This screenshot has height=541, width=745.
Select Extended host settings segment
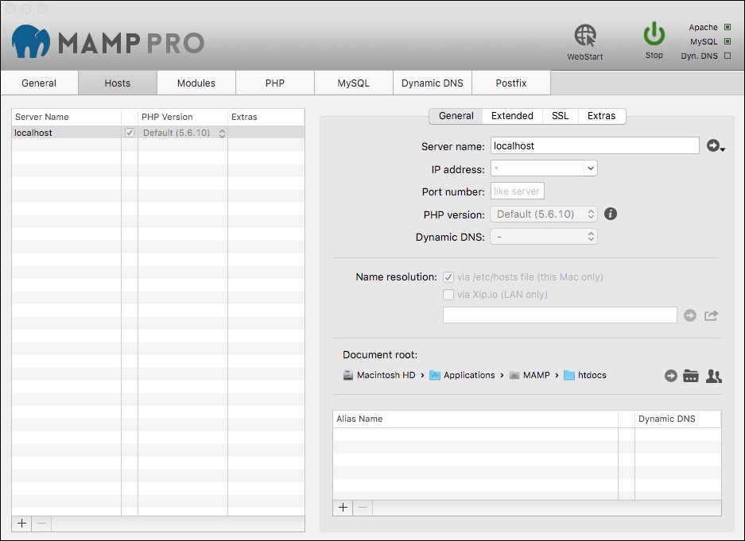click(x=512, y=116)
